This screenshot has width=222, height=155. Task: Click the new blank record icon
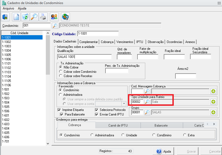click(x=17, y=17)
